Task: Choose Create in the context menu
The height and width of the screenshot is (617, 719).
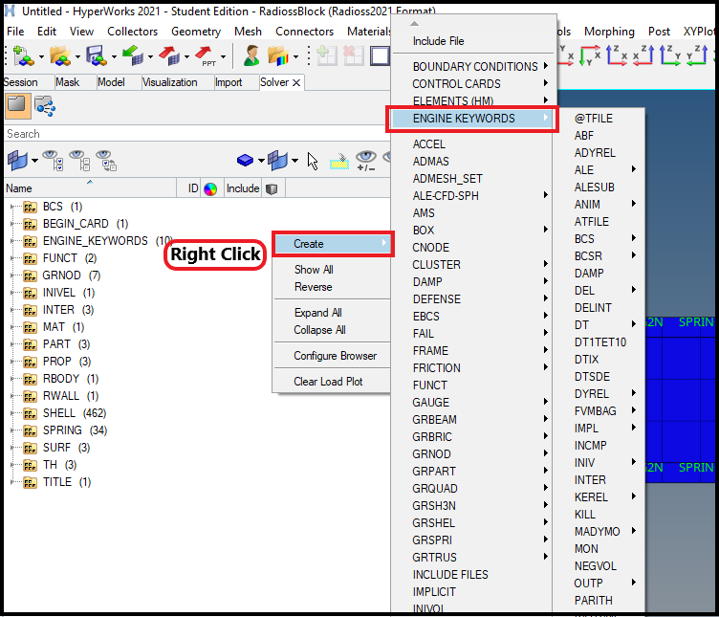Action: [333, 244]
